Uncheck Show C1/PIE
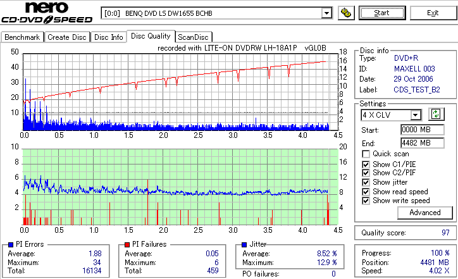The height and width of the screenshot is (279, 458). click(x=366, y=164)
